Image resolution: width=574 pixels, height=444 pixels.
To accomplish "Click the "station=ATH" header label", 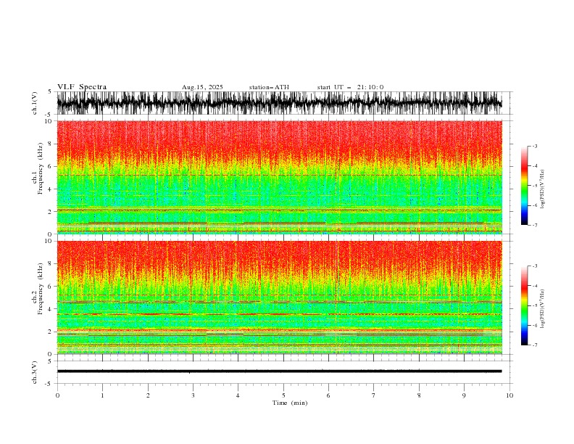I will (x=269, y=87).
